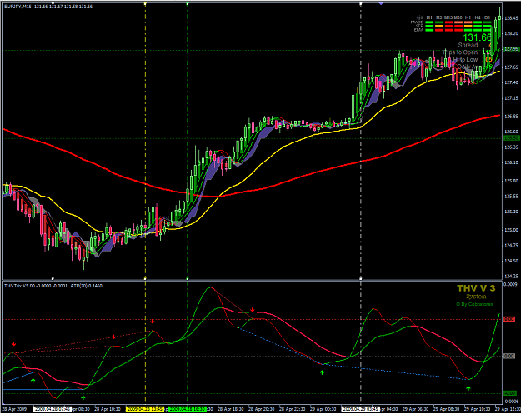Select the red arrow on the dotted red divergence line

click(113, 337)
